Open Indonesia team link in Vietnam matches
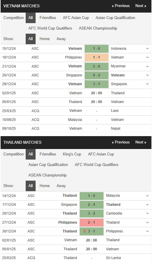Image resolution: width=152 pixels, height=262 pixels. tap(118, 49)
